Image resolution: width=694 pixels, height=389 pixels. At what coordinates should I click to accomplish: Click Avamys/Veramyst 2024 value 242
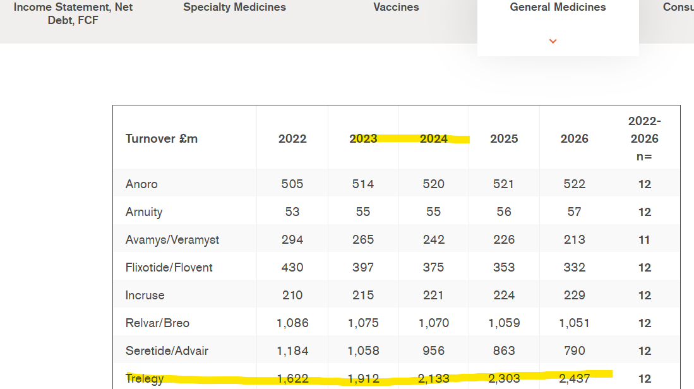click(433, 240)
